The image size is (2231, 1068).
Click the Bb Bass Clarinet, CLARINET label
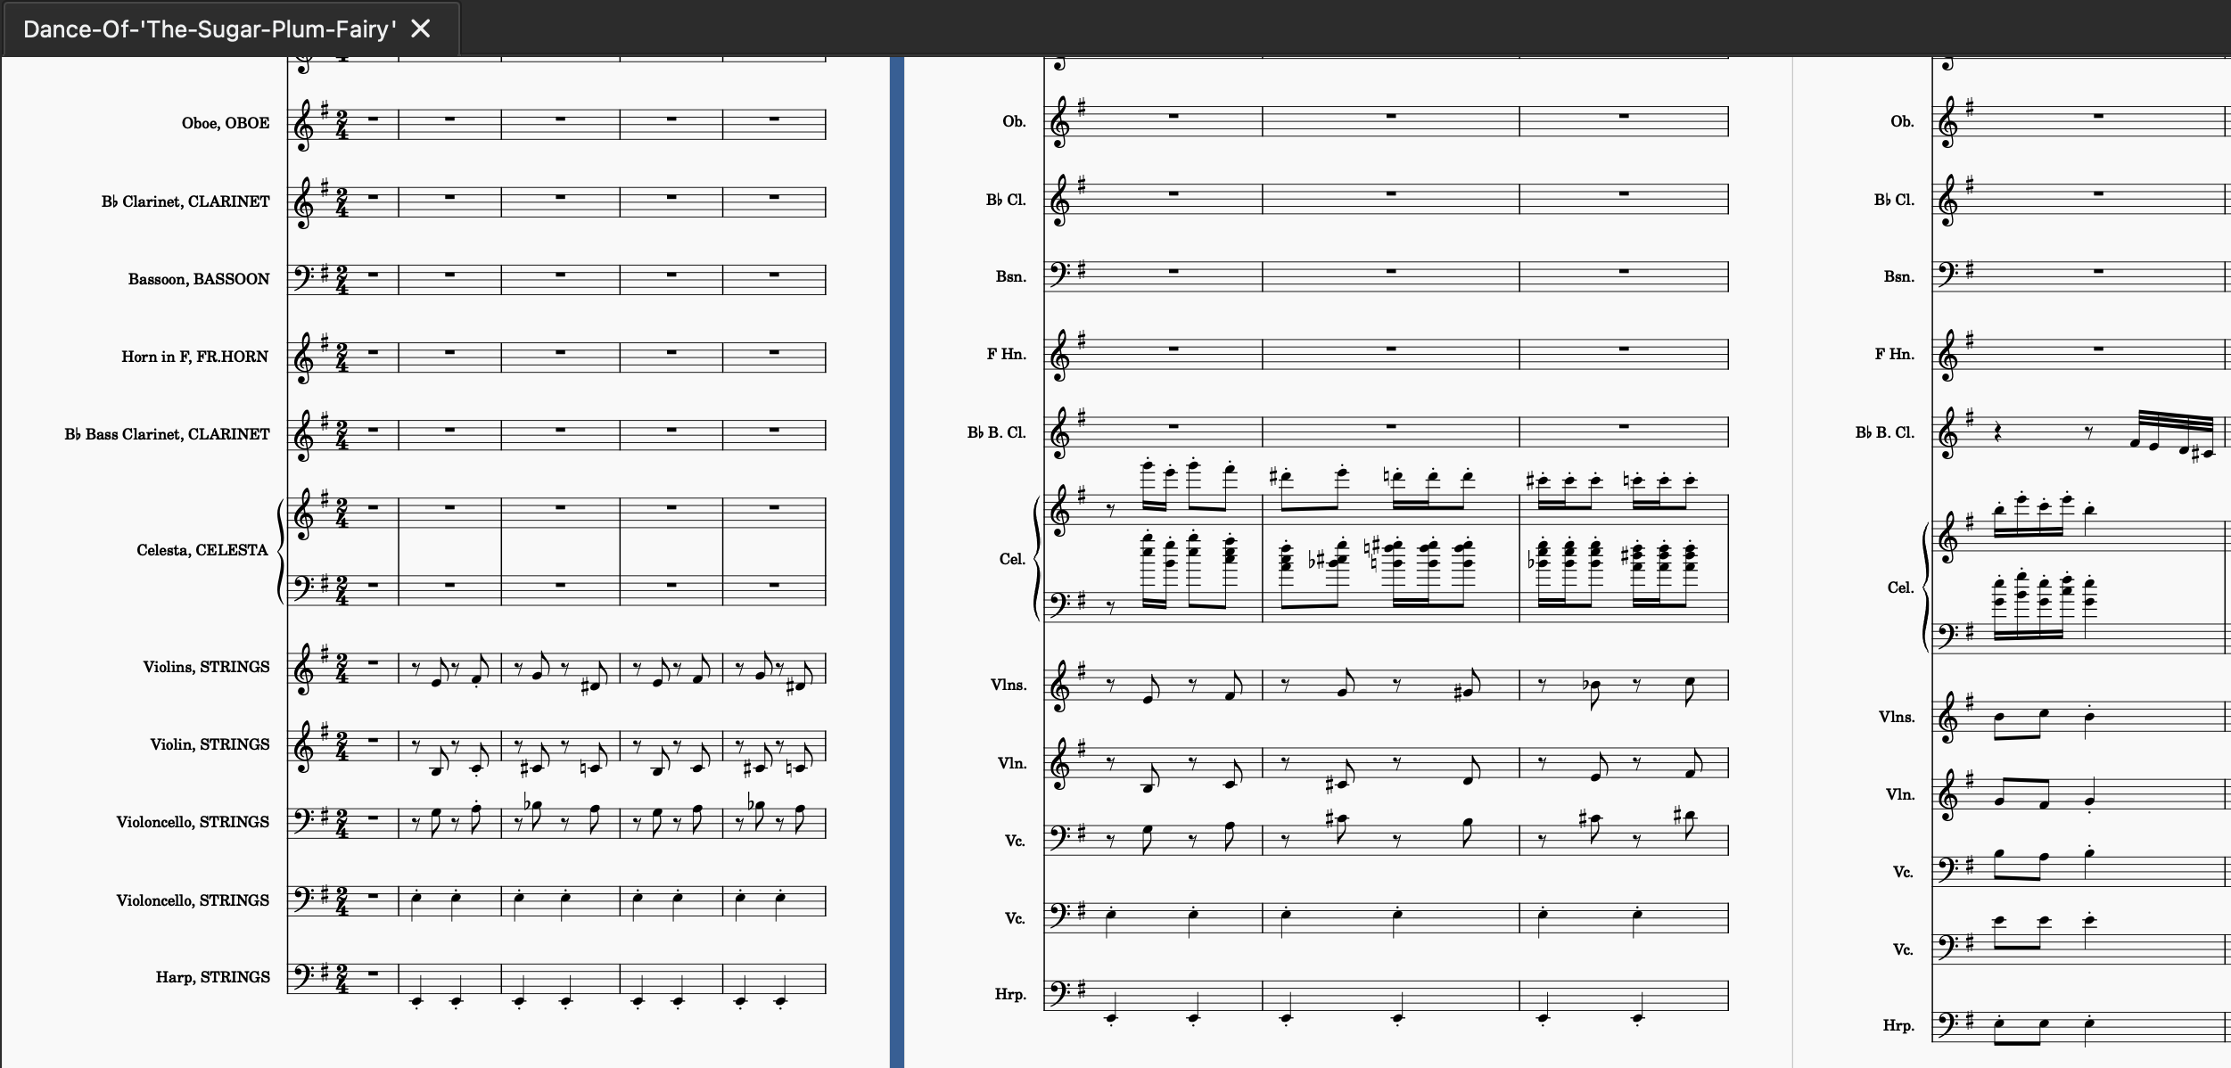pos(167,434)
